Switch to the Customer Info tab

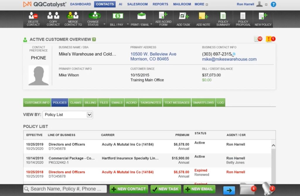pos(37,103)
